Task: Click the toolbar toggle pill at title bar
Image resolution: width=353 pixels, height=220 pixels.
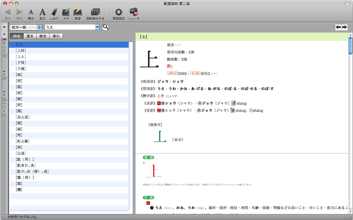Action: (x=347, y=4)
